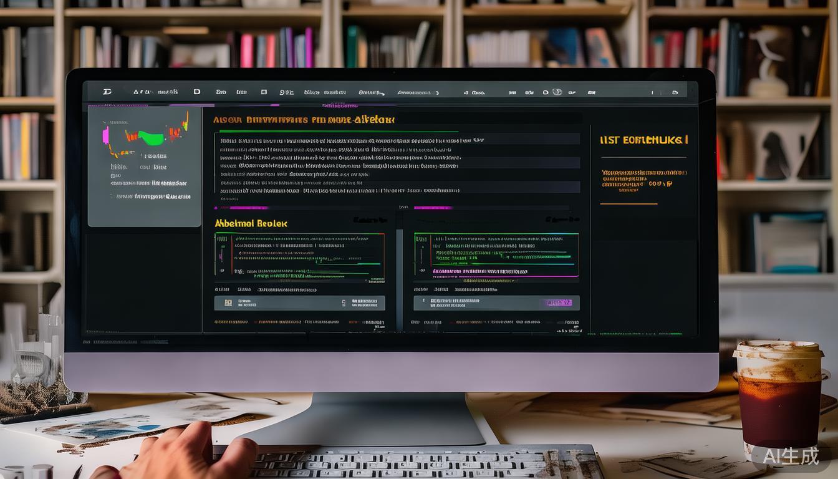Screen dimensions: 838x479
Task: Select the right sidebar orange heading
Action: (x=643, y=140)
